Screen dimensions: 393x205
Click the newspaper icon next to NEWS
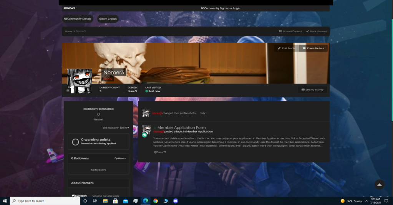tap(65, 8)
